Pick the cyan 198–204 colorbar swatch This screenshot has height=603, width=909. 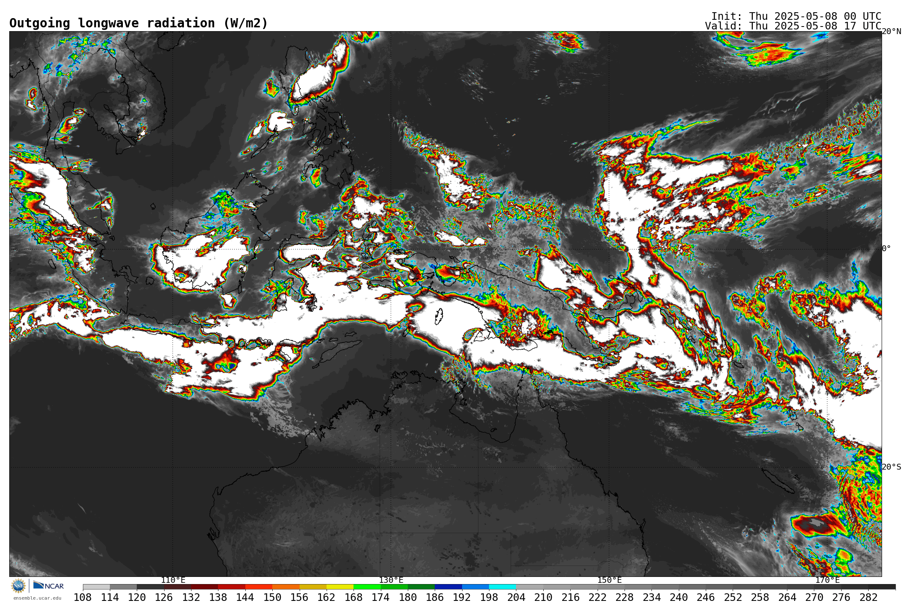tap(502, 587)
